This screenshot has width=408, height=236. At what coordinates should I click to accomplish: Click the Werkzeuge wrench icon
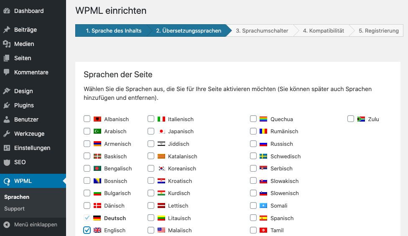pos(7,134)
